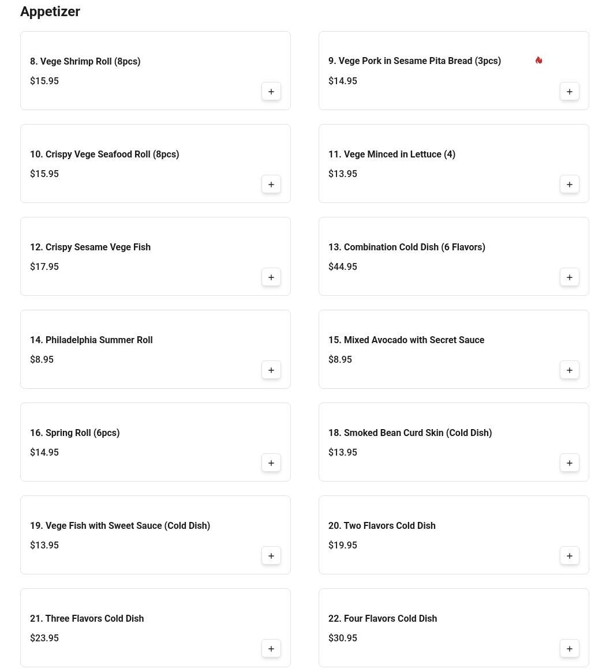Add Three Flavors Cold Dish with plus
This screenshot has height=669, width=606.
tap(271, 649)
